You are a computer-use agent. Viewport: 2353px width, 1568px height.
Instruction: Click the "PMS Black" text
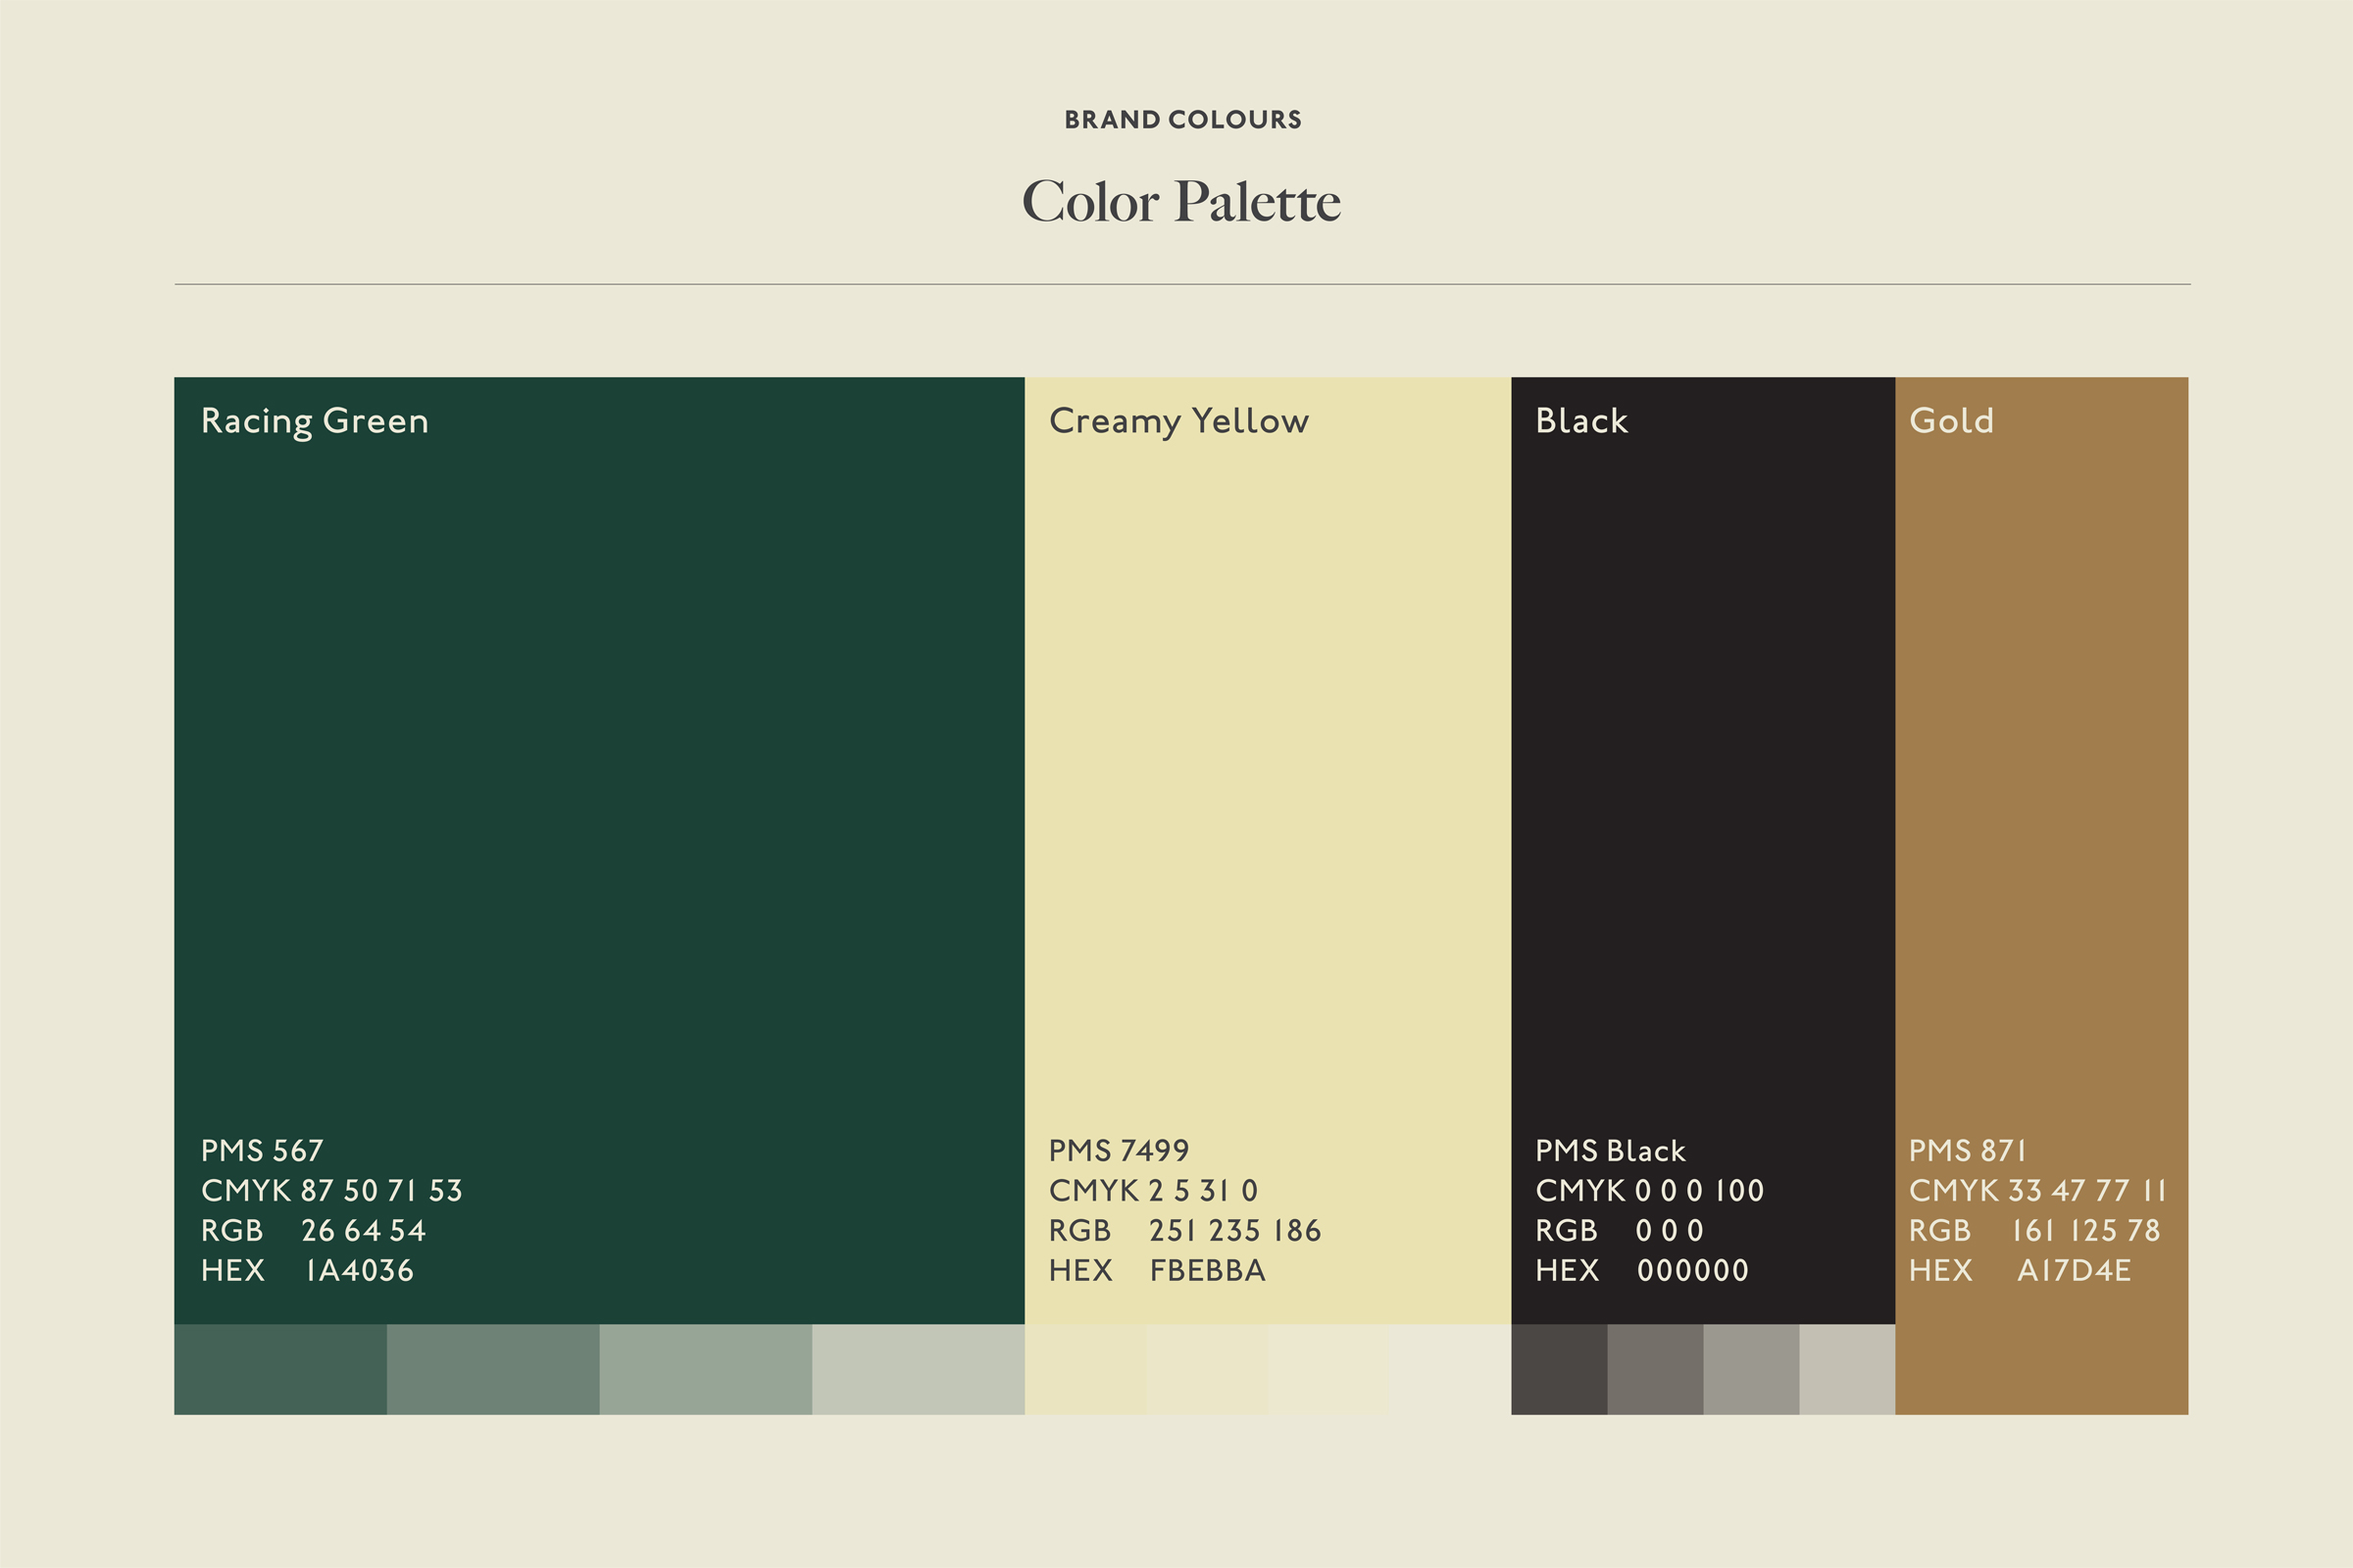point(1611,1150)
